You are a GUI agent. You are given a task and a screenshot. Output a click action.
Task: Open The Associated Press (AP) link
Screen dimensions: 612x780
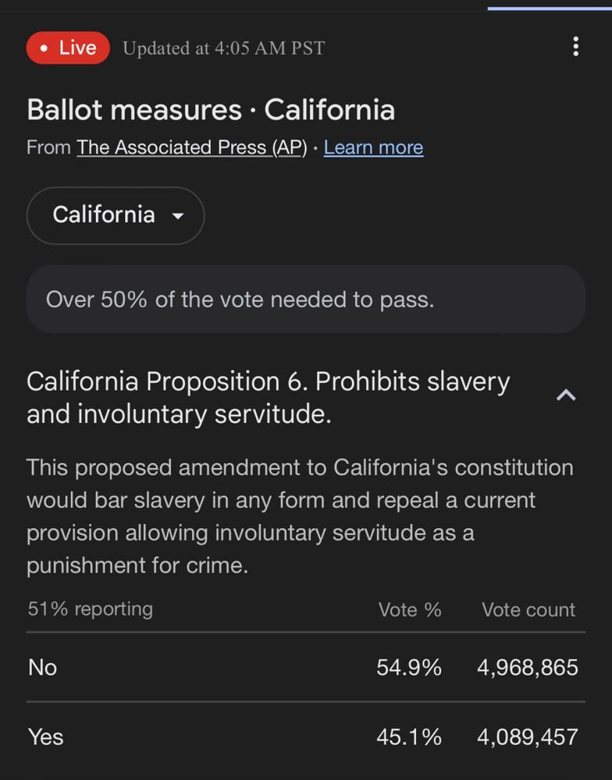click(x=192, y=147)
